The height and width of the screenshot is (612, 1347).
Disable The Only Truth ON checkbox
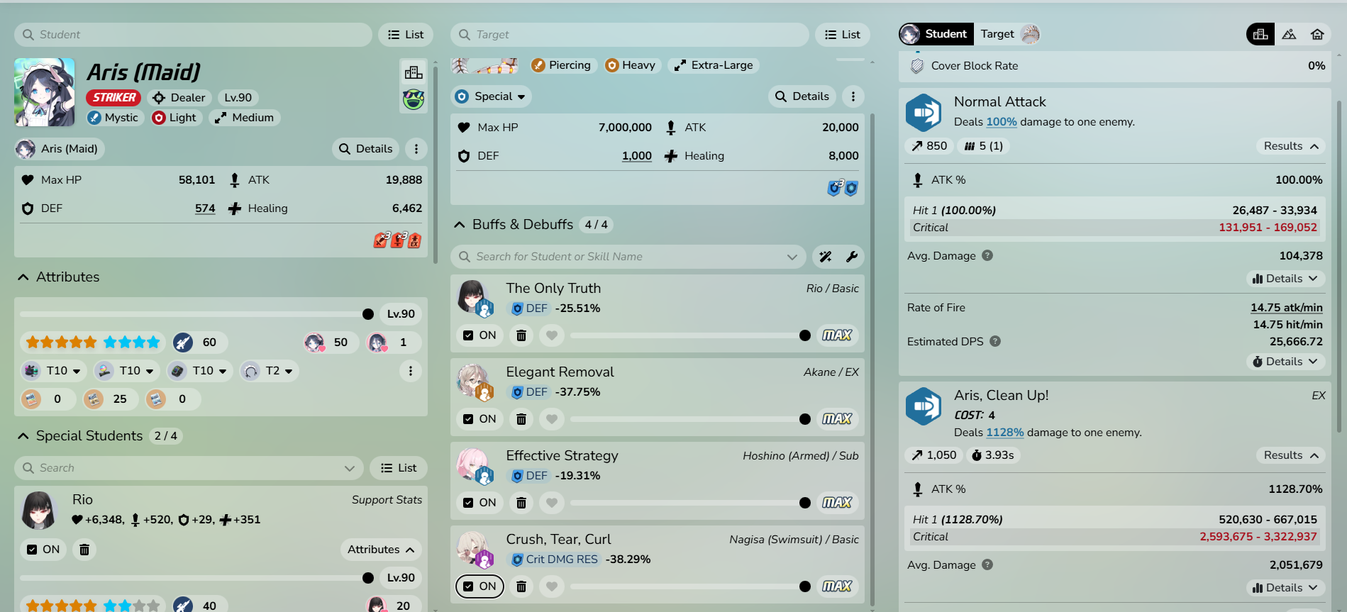480,335
